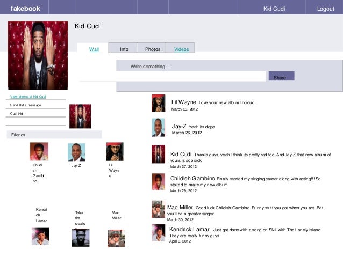
Task: Open Mac Miller friend photo
Action: coord(117,238)
